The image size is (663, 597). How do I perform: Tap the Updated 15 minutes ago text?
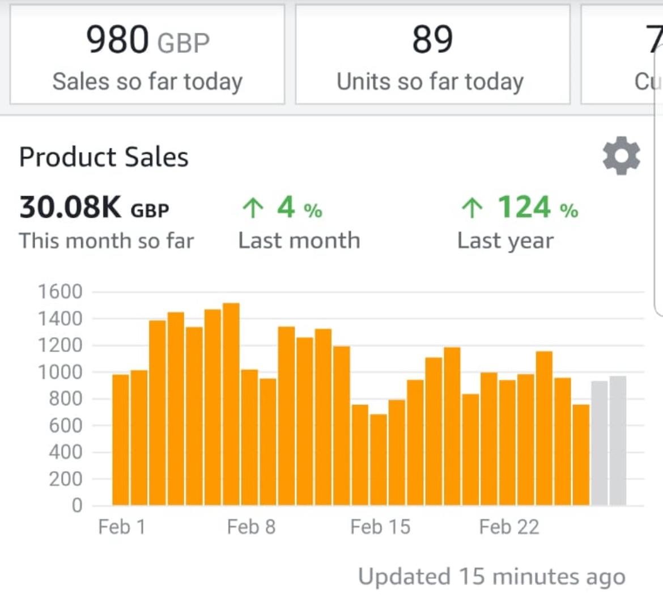click(x=492, y=577)
